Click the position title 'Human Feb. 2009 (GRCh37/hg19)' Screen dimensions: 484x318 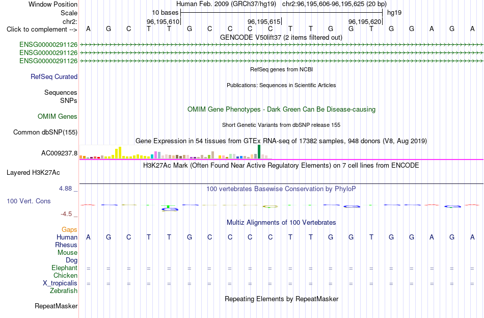[x=226, y=4]
